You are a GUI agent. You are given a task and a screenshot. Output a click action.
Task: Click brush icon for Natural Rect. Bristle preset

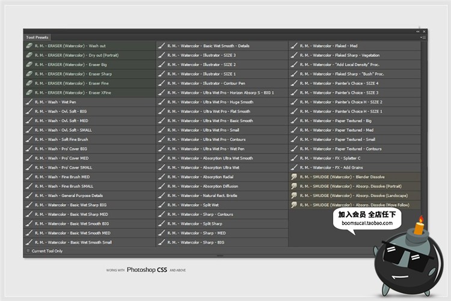click(161, 196)
